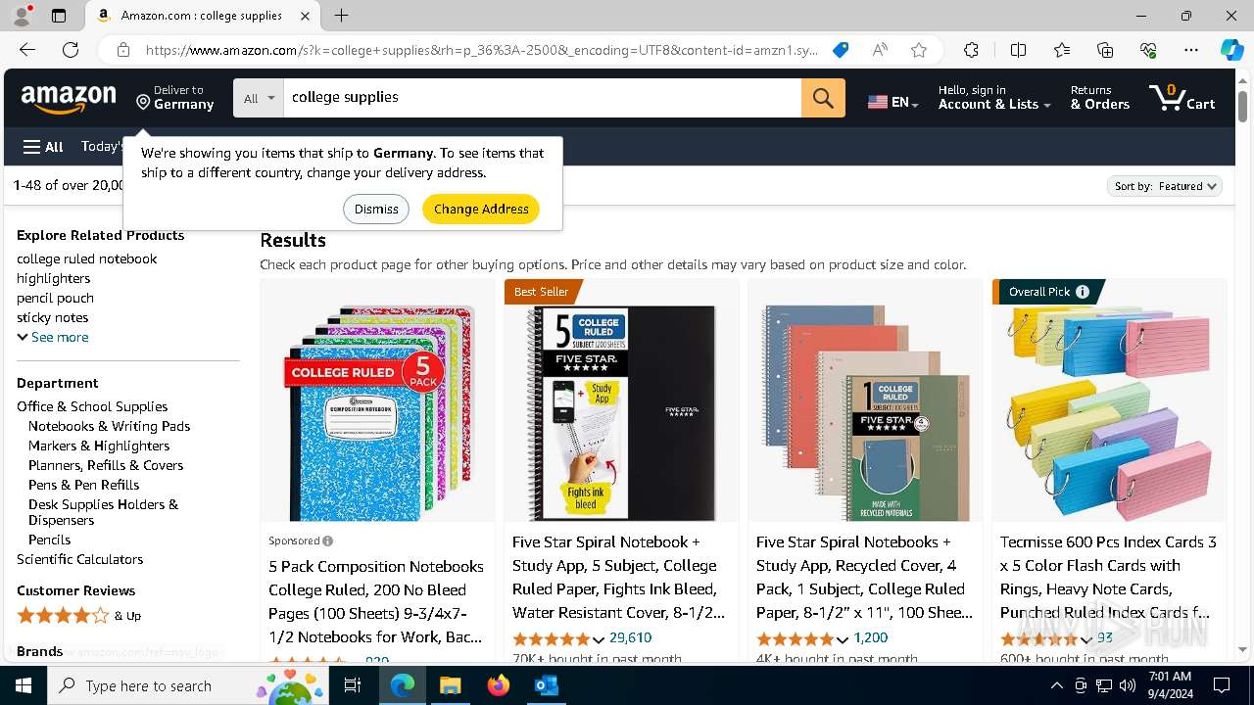This screenshot has width=1254, height=705.
Task: Dismiss the delivery address notice
Action: (x=376, y=209)
